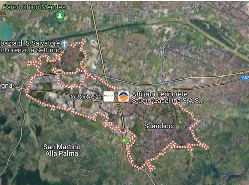Viewport: 249px width, 185px height.
Task: Click the partial 'igna' town label
Action: (x=6, y=86)
